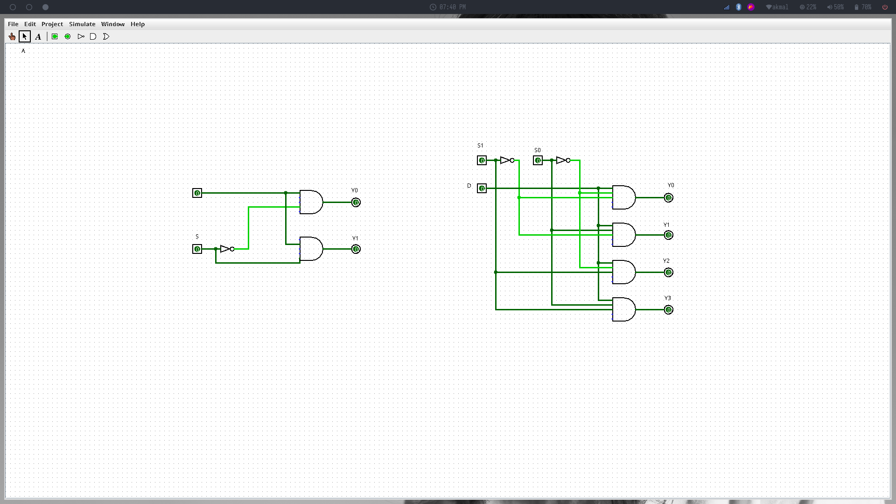Click the 'S1' pin label text
This screenshot has width=896, height=504.
pyautogui.click(x=480, y=146)
